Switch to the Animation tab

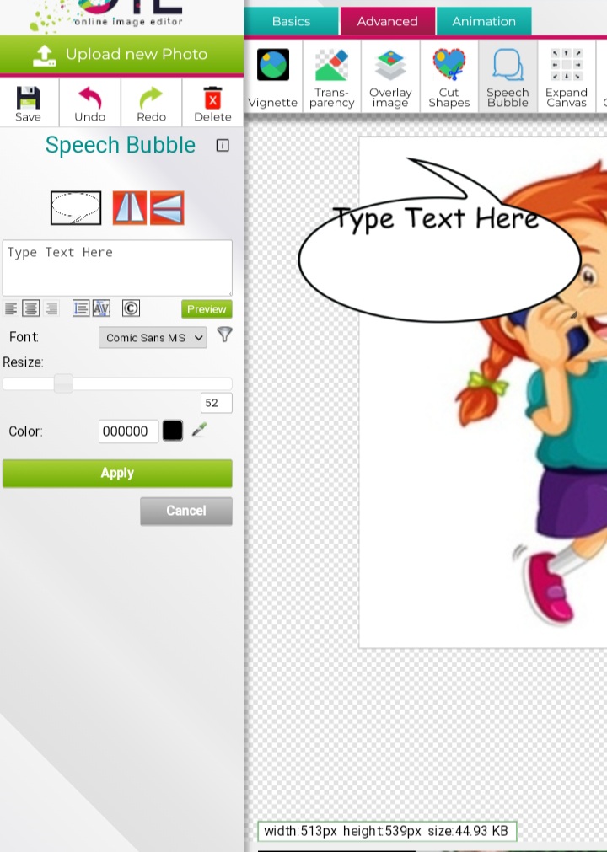[484, 21]
